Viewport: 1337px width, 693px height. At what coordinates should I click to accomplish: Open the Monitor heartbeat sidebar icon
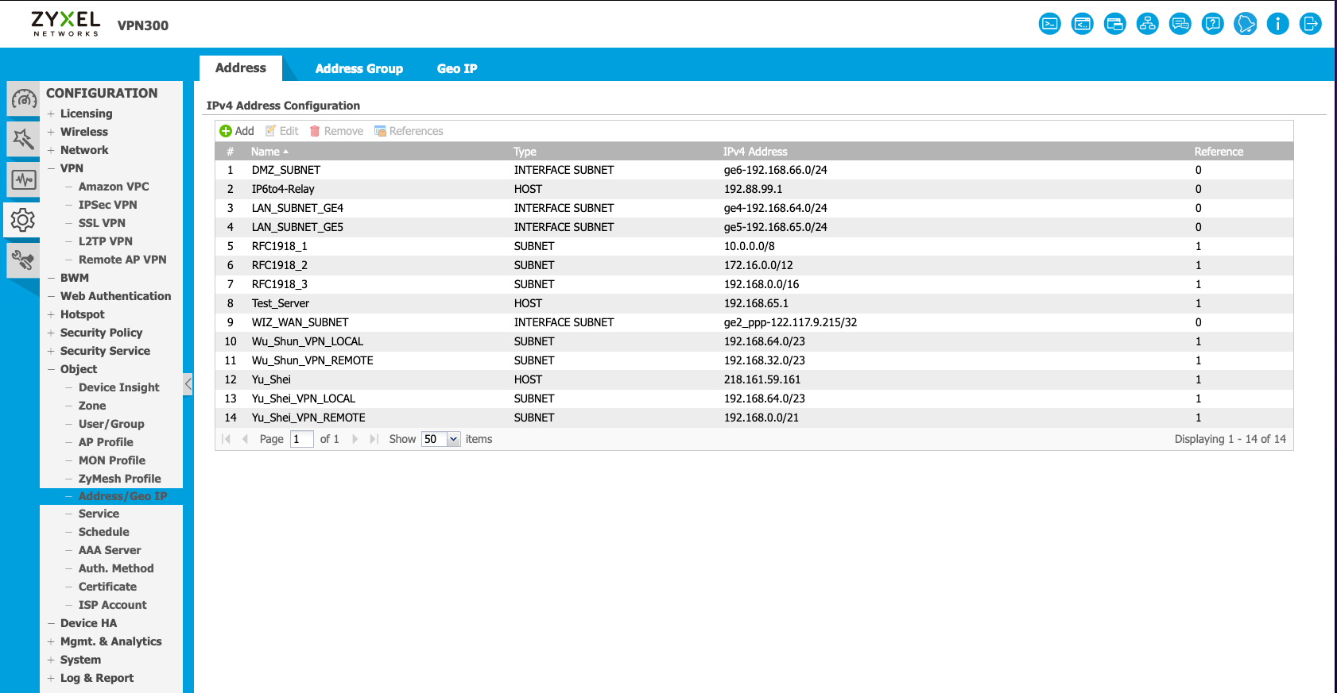click(23, 179)
